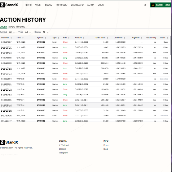The height and width of the screenshot is (172, 172).
Task: Expand the Type filter dropdown
Action: coord(28,32)
